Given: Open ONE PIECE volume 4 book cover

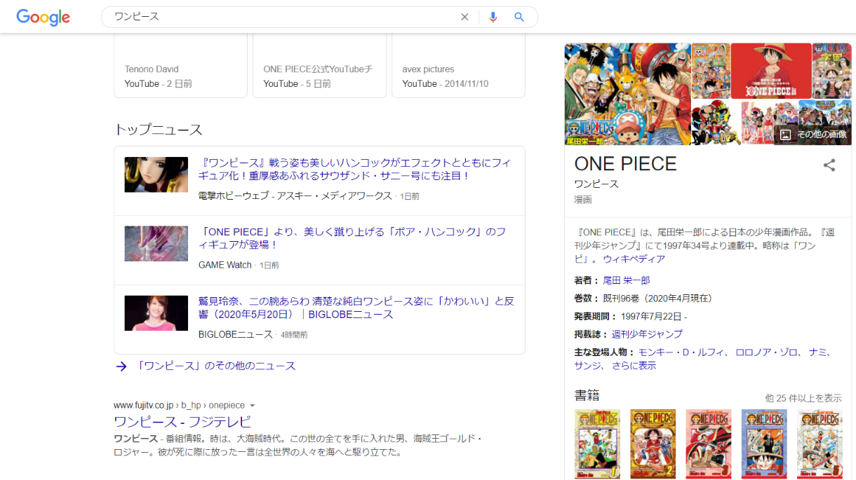Looking at the screenshot, I should [764, 444].
